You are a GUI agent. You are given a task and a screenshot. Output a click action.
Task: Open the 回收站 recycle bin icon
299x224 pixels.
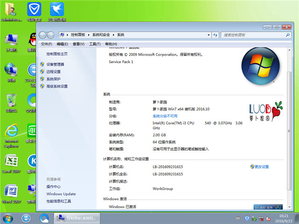[11, 103]
